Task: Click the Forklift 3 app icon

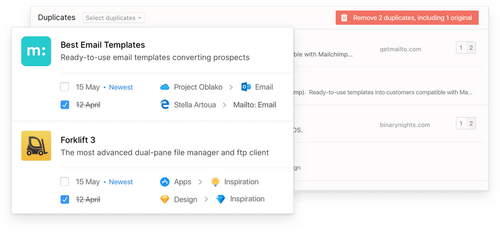Action: pos(36,146)
